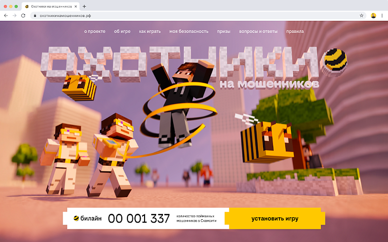Open a new tab with plus icon
Image resolution: width=388 pixels, height=242 pixels.
(84, 6)
